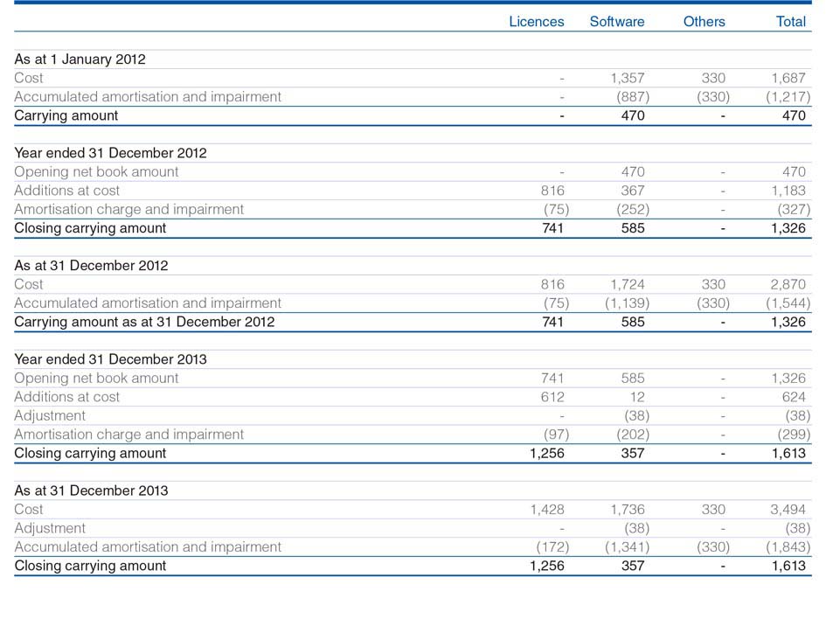826x619 pixels.
Task: Click the Software column header
Action: 617,22
